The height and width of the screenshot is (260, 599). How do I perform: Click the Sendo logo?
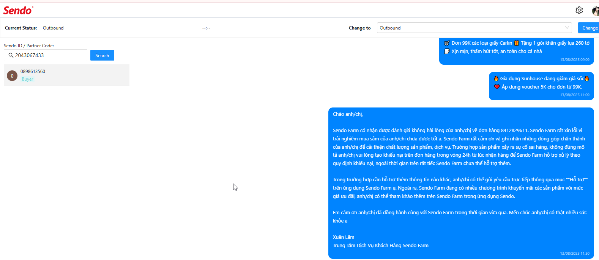(18, 10)
